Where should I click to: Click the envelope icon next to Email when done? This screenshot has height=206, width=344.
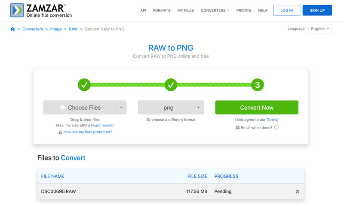[x=238, y=127]
